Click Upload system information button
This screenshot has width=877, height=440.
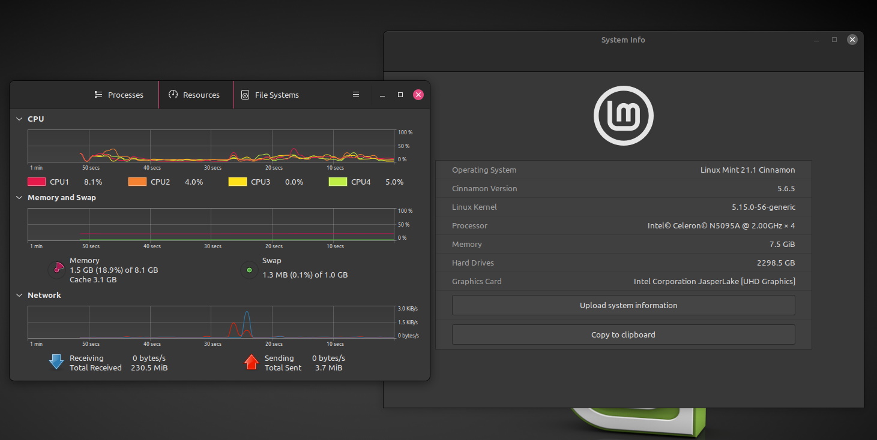pyautogui.click(x=623, y=305)
